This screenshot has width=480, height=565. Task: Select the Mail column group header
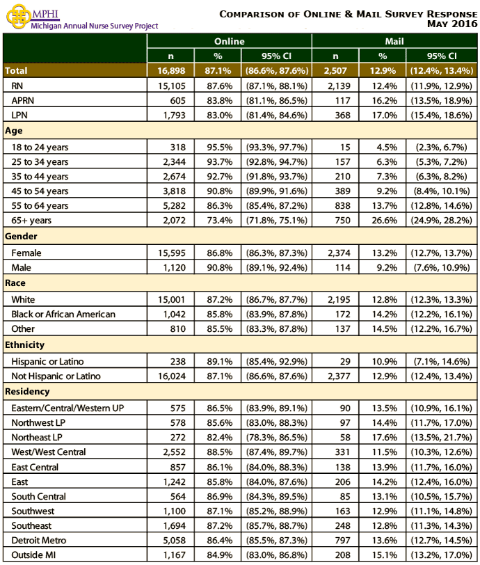(x=394, y=42)
